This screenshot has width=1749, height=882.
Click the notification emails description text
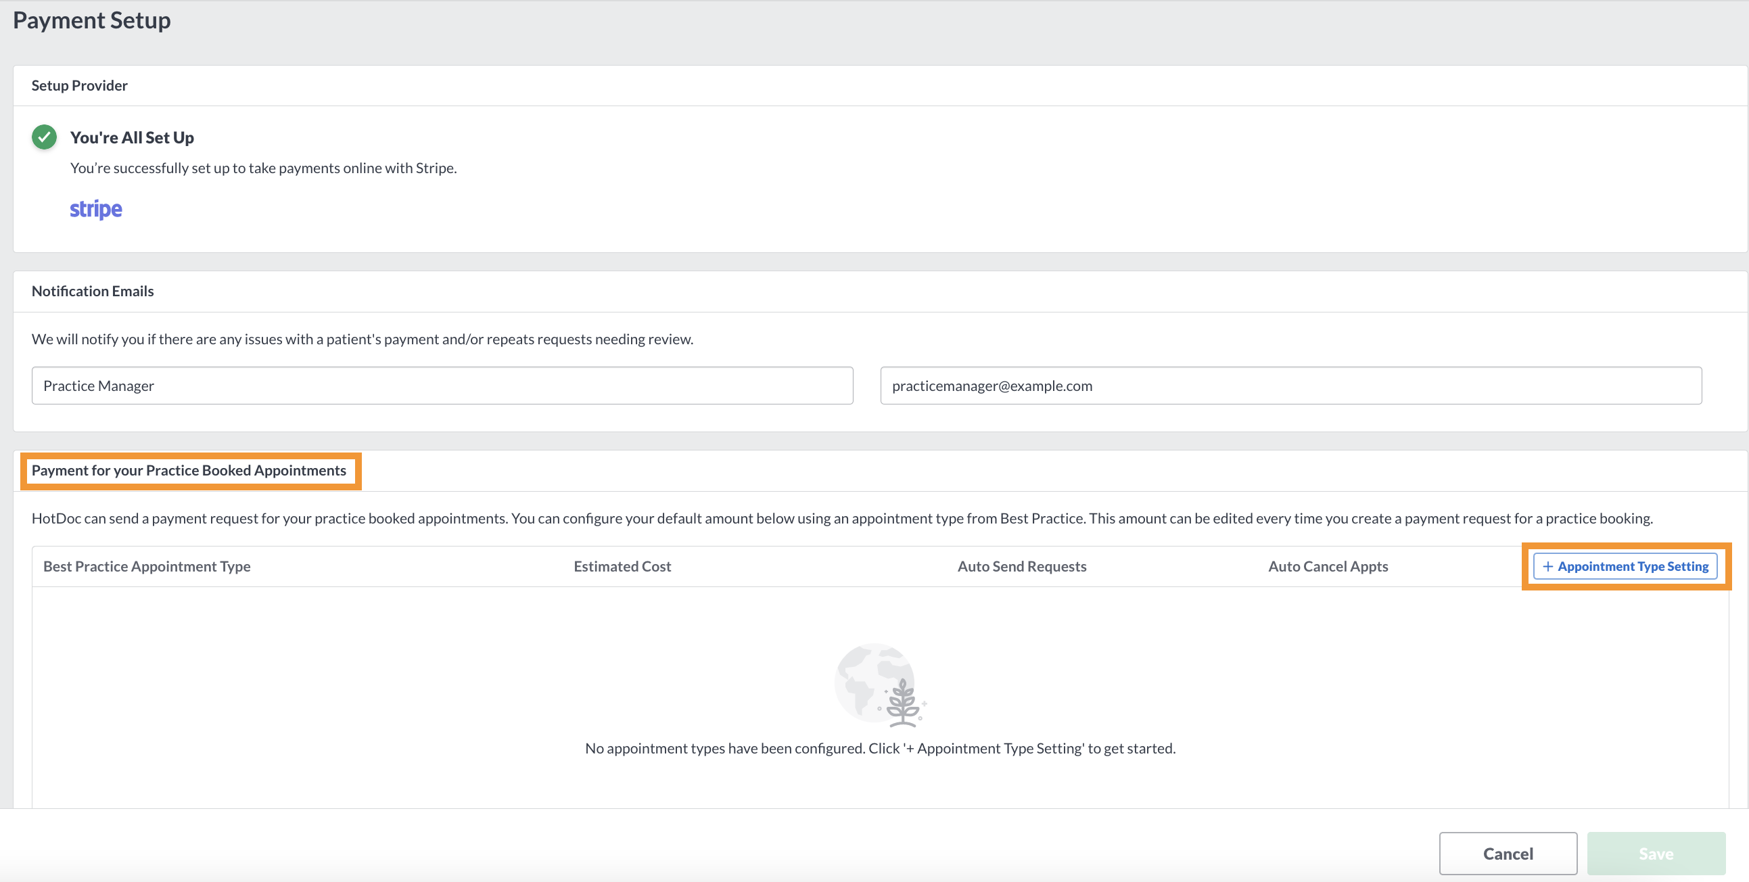362,339
